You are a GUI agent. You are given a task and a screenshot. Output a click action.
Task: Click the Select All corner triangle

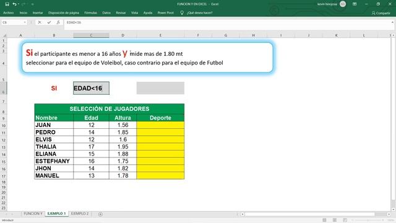(x=4, y=35)
